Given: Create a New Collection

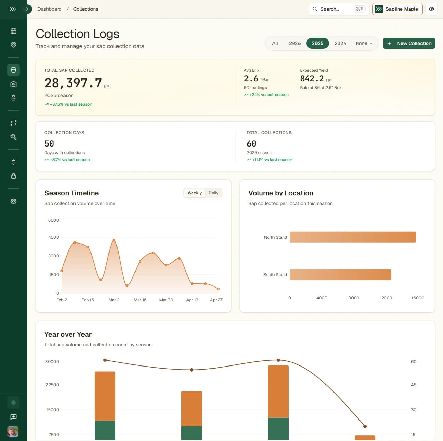Looking at the screenshot, I should coord(409,43).
